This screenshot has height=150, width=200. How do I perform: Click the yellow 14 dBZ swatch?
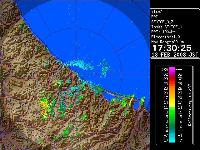[172, 102]
